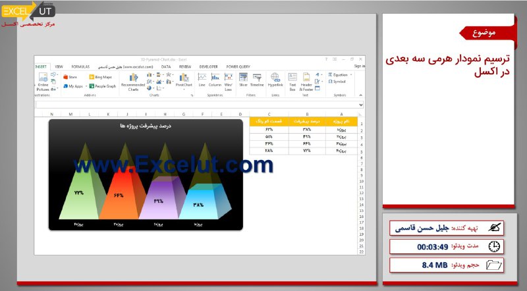Open the column chart type dropdown
This screenshot has height=291, width=527.
[x=150, y=74]
